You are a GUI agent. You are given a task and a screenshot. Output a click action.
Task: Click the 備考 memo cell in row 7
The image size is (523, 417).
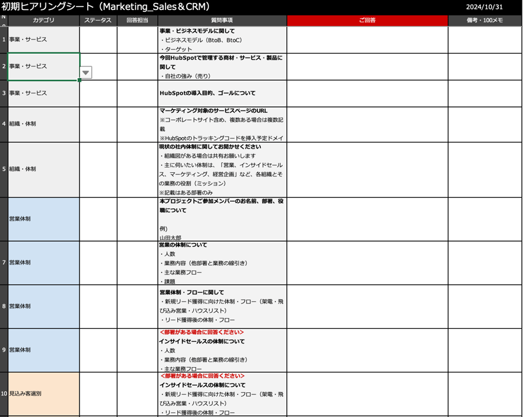(485, 263)
